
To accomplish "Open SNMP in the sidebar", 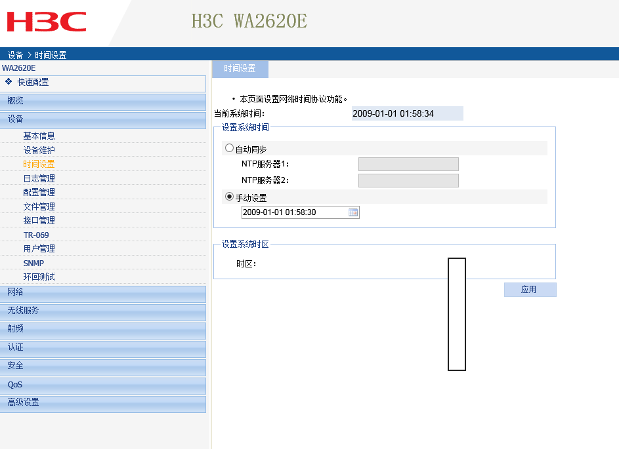I will point(33,263).
